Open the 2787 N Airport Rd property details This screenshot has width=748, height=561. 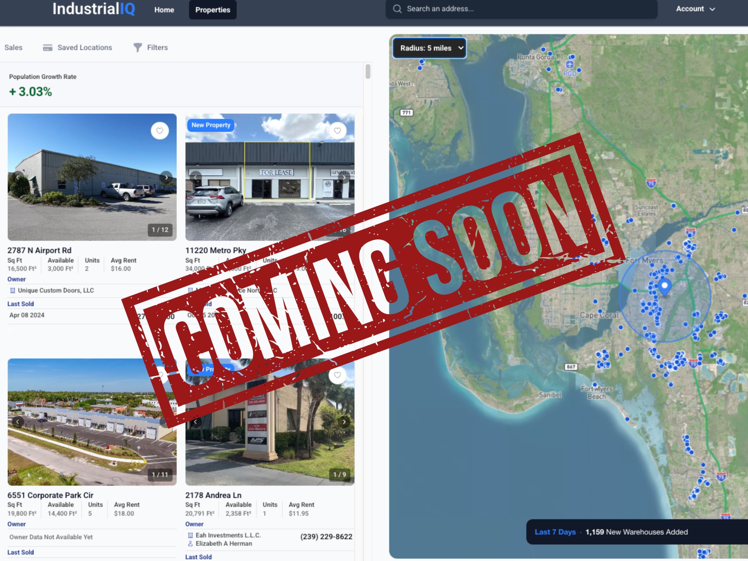(39, 250)
